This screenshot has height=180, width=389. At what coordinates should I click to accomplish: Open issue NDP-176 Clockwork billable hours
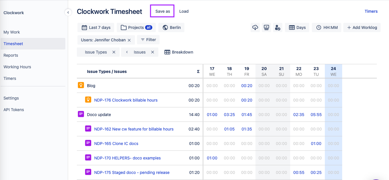[x=126, y=100]
